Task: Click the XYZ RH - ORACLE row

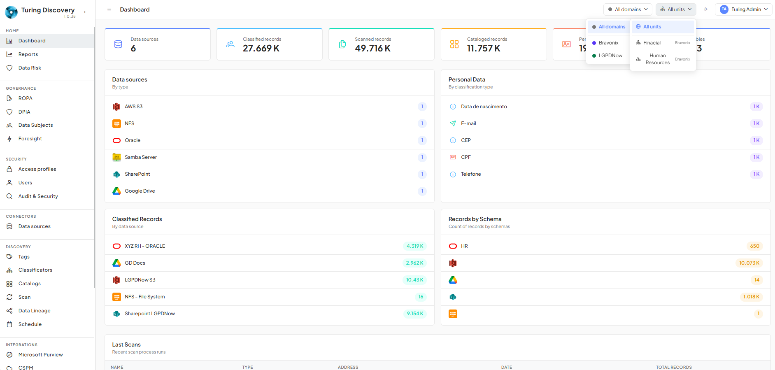Action: coord(270,246)
